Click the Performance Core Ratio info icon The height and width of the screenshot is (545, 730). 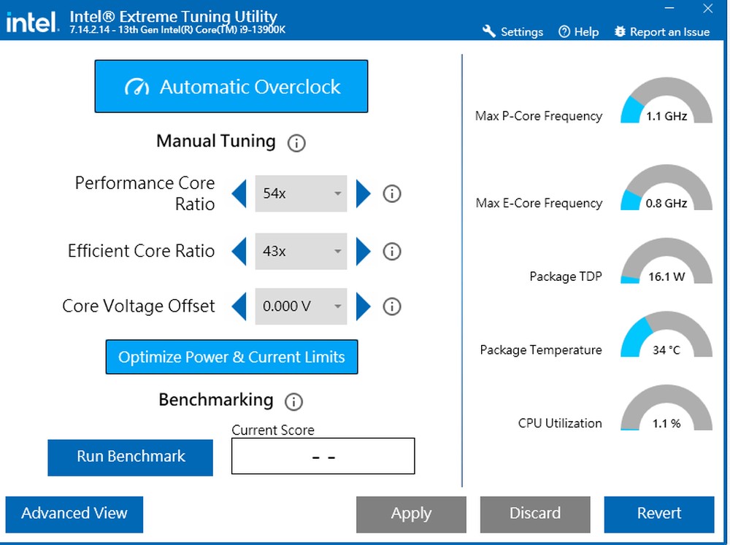click(392, 193)
